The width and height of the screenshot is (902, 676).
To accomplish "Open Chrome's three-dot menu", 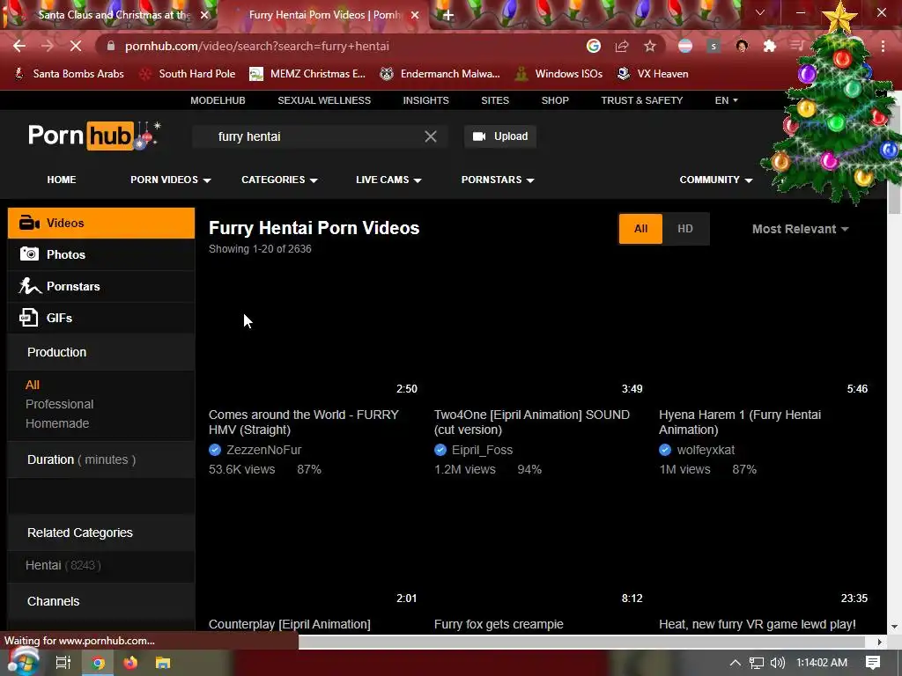I will tap(883, 46).
